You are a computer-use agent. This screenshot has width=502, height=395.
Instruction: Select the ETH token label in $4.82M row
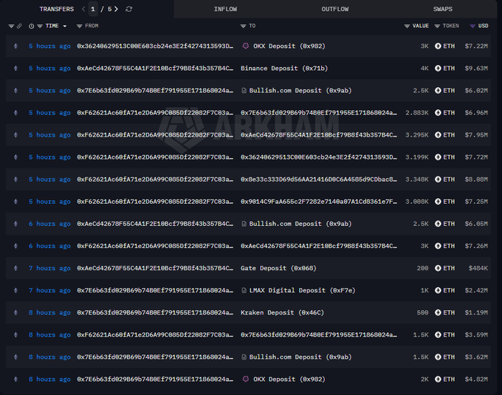(449, 379)
